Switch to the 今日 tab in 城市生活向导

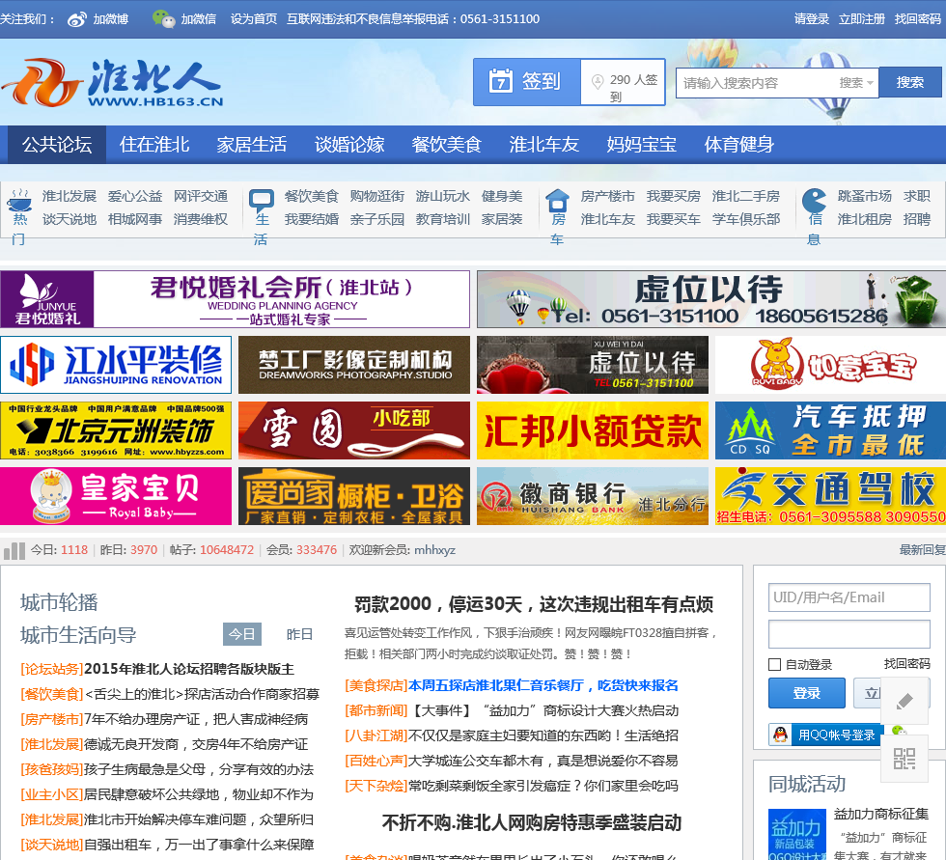(x=242, y=634)
